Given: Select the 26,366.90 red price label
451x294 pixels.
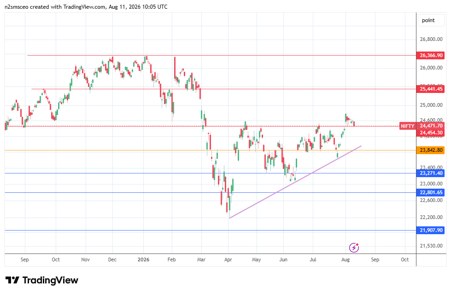Looking at the screenshot, I should tap(430, 56).
